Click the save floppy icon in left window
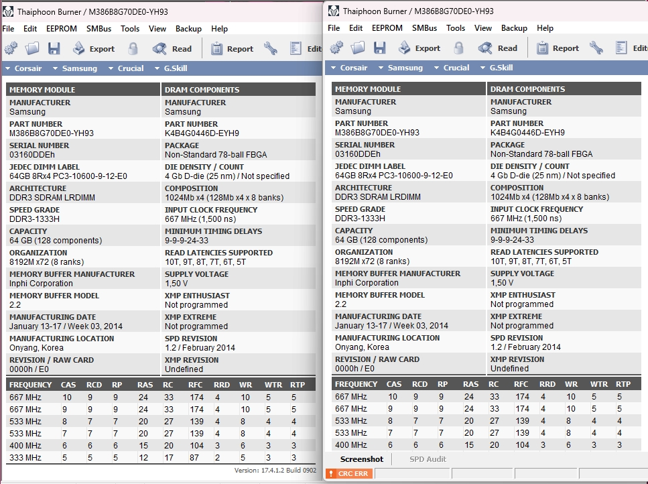Viewport: 648px width, 484px height. click(x=54, y=48)
